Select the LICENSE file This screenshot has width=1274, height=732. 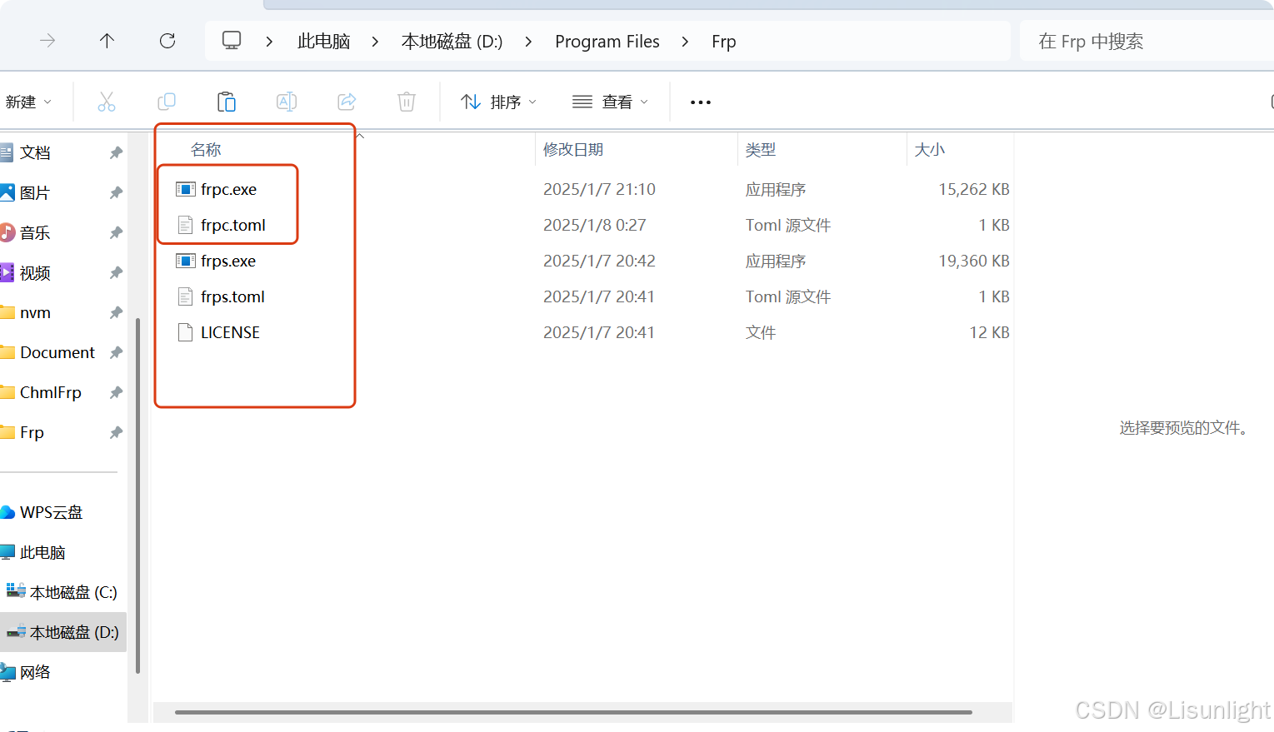tap(230, 332)
